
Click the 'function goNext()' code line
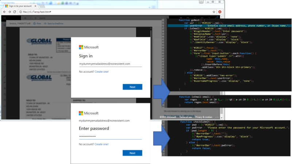(x=192, y=20)
